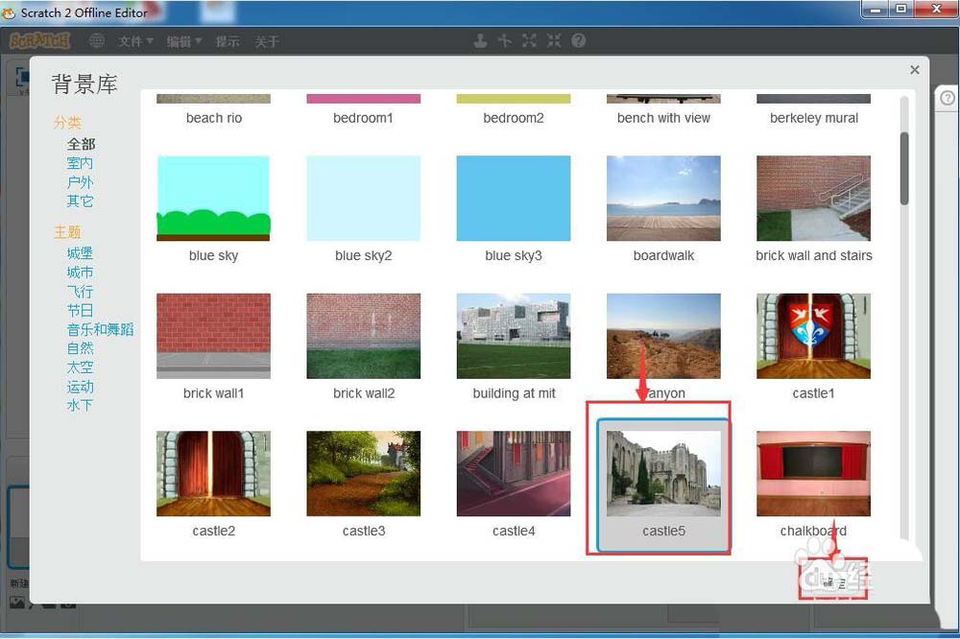Show the 太空 theme backdrops

pos(81,367)
